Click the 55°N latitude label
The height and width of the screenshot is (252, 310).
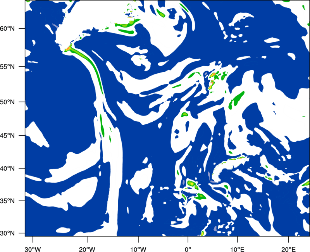7,67
